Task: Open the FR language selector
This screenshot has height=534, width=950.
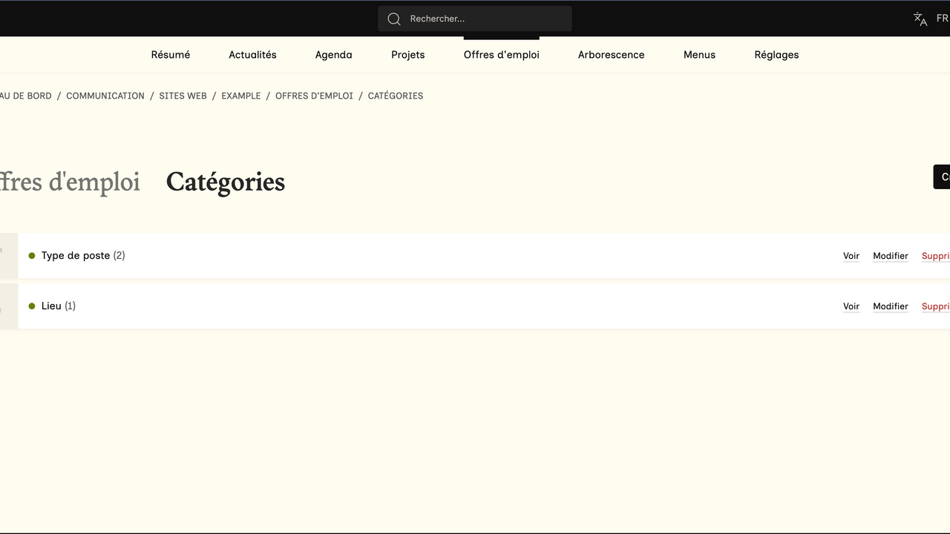Action: tap(942, 19)
